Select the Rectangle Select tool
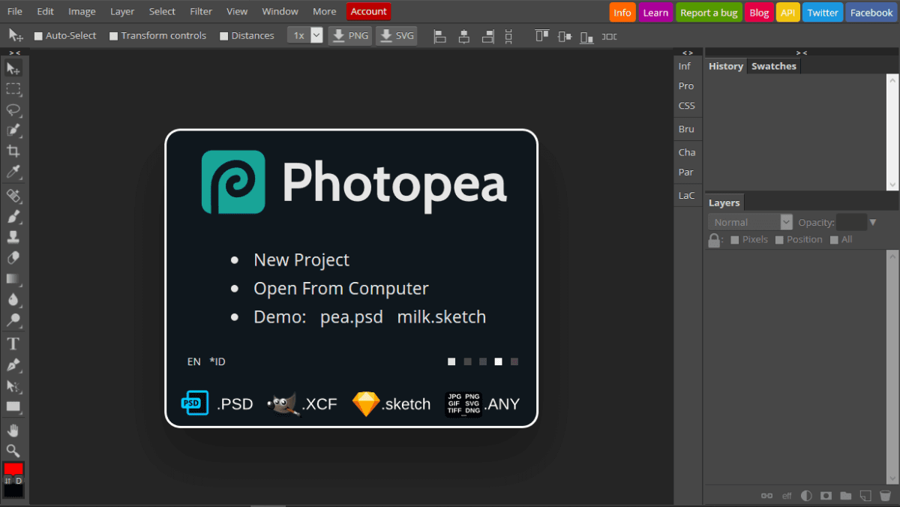 [x=13, y=89]
